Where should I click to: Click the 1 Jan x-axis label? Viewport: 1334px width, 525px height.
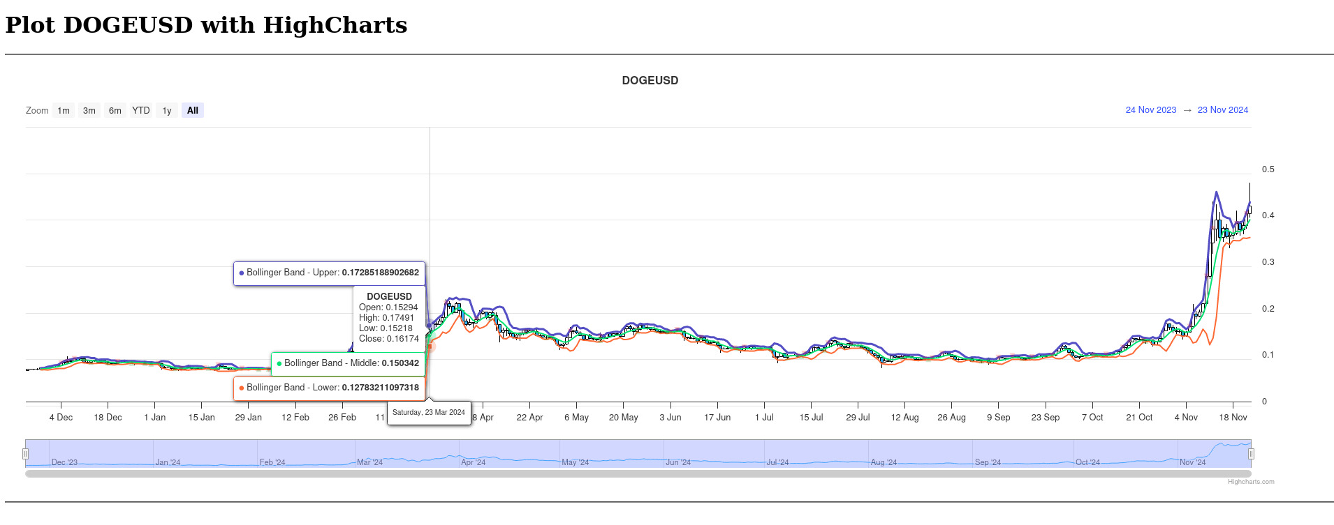(x=154, y=418)
